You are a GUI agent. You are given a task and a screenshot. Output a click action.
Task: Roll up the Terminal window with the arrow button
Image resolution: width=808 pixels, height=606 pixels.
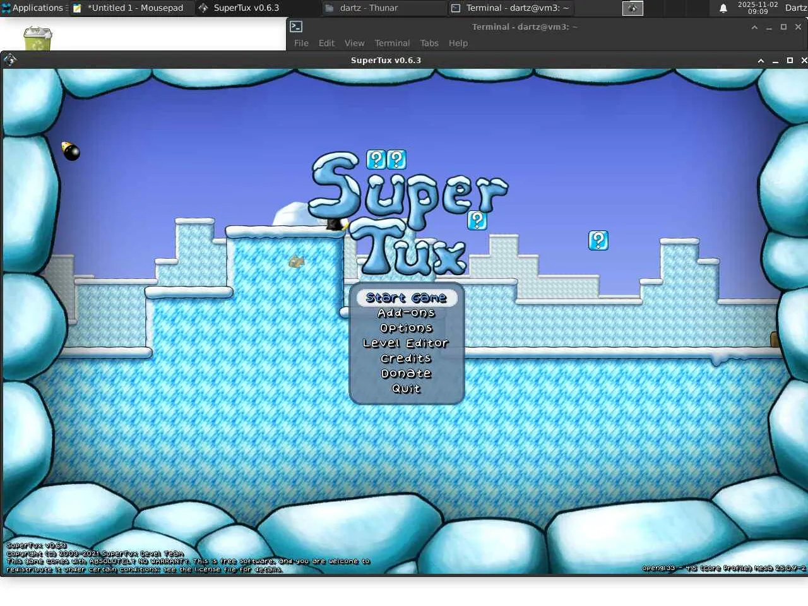click(754, 27)
